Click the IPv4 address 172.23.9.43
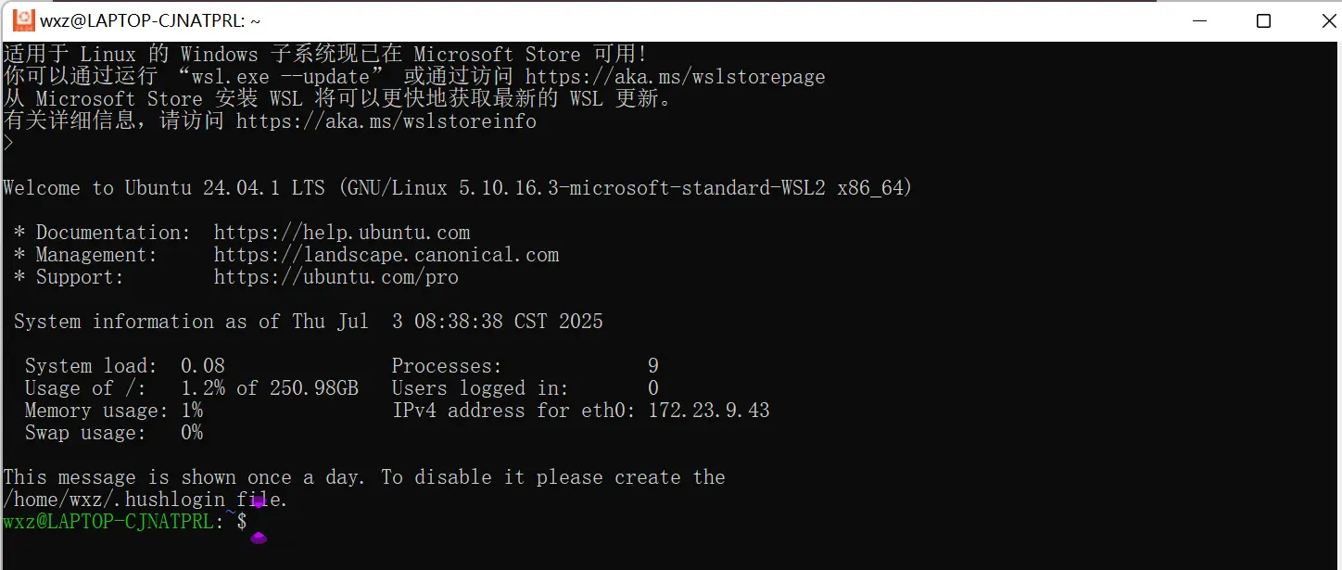 click(708, 411)
